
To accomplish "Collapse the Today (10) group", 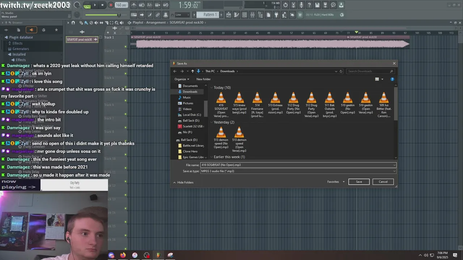I will (x=211, y=88).
